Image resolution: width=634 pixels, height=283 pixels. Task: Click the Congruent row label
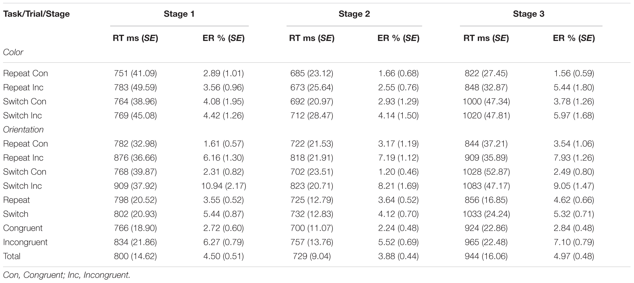(x=23, y=228)
